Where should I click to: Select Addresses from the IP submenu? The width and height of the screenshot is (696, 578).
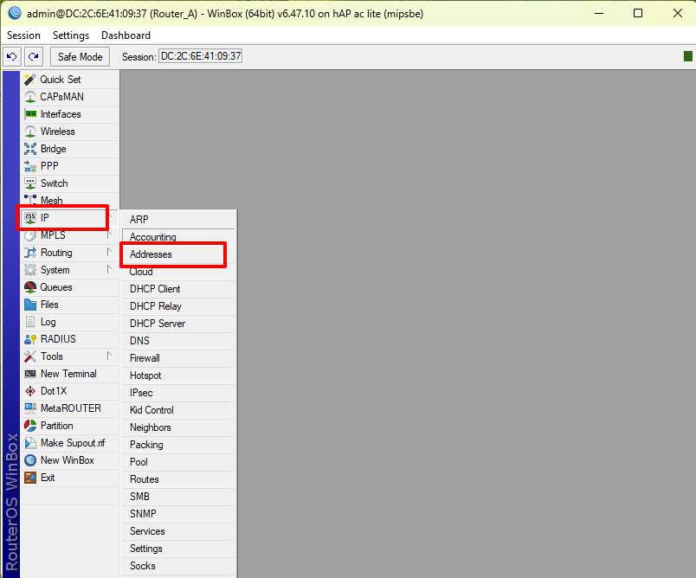coord(151,254)
